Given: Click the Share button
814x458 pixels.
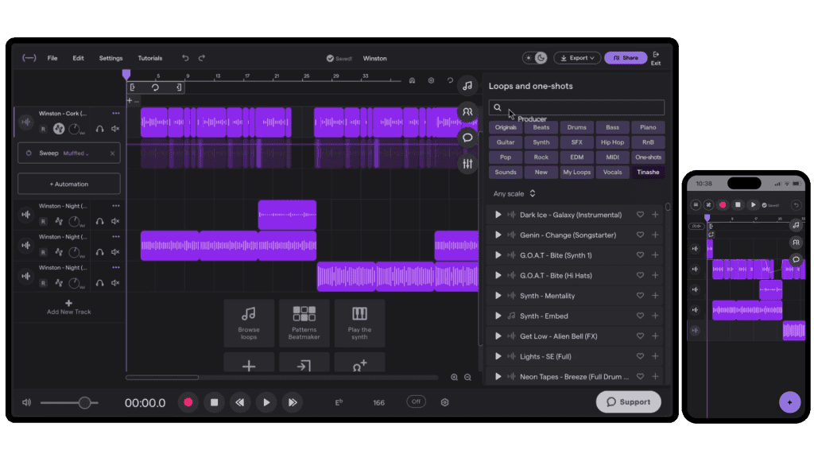Looking at the screenshot, I should 626,57.
